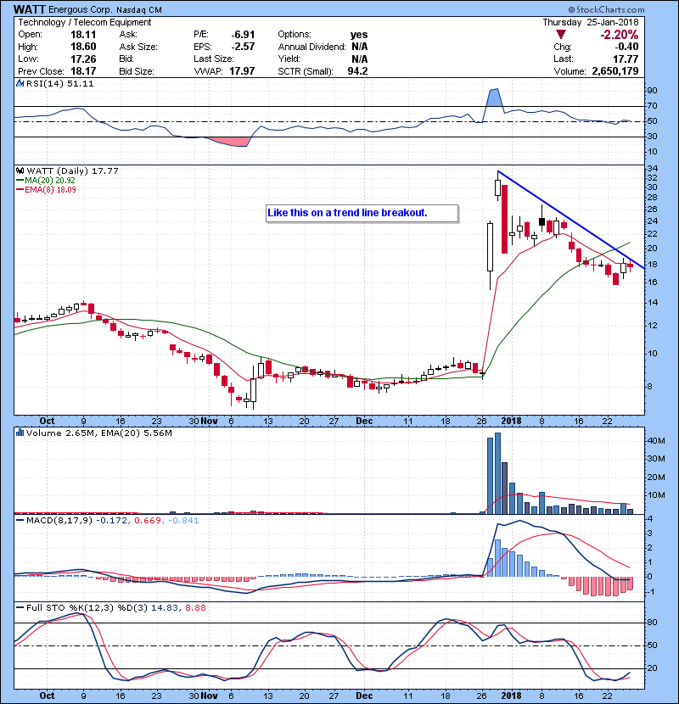Click the MACD signal value 0.669

148,521
